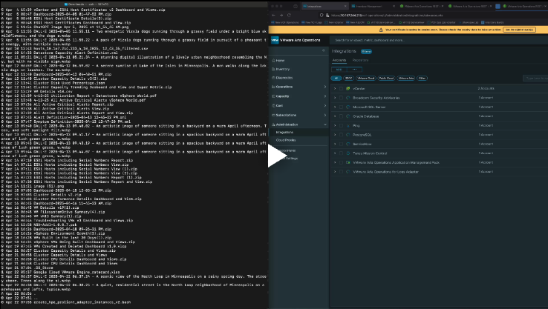
Task: Click the integrations filter text box
Action: click(536, 79)
